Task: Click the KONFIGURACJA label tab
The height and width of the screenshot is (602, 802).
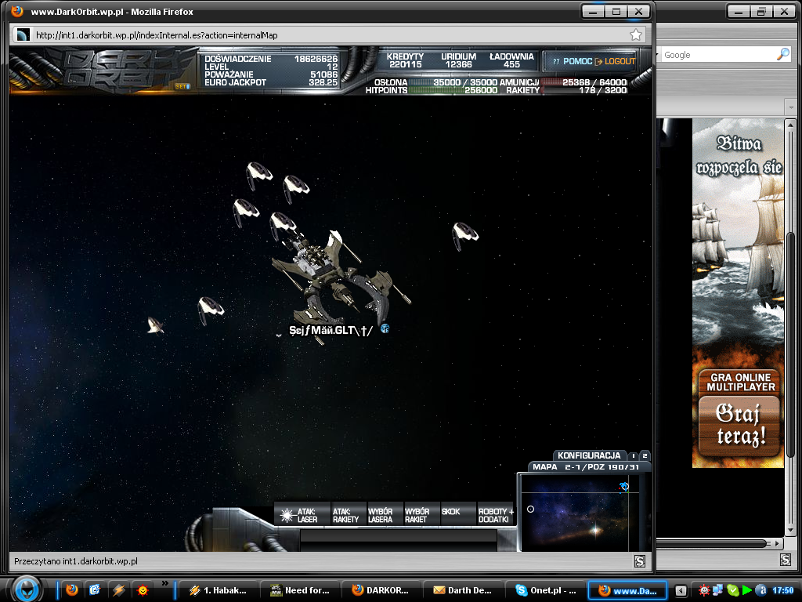Action: (x=589, y=455)
